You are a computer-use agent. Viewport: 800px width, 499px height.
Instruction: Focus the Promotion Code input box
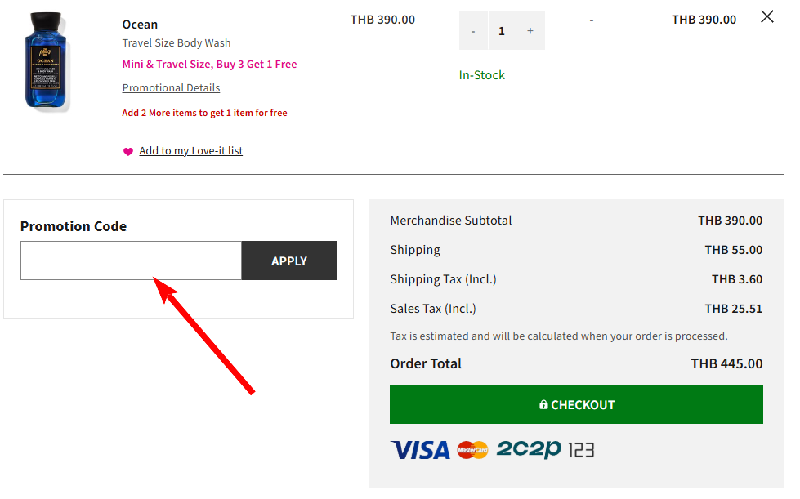131,261
